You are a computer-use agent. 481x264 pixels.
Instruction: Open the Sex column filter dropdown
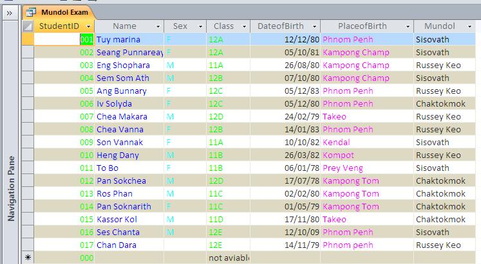(200, 26)
